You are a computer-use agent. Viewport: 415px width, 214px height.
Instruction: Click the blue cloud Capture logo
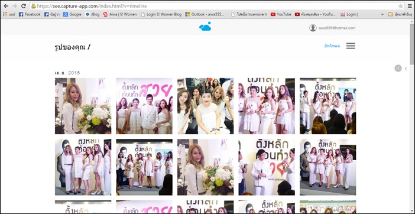205,27
